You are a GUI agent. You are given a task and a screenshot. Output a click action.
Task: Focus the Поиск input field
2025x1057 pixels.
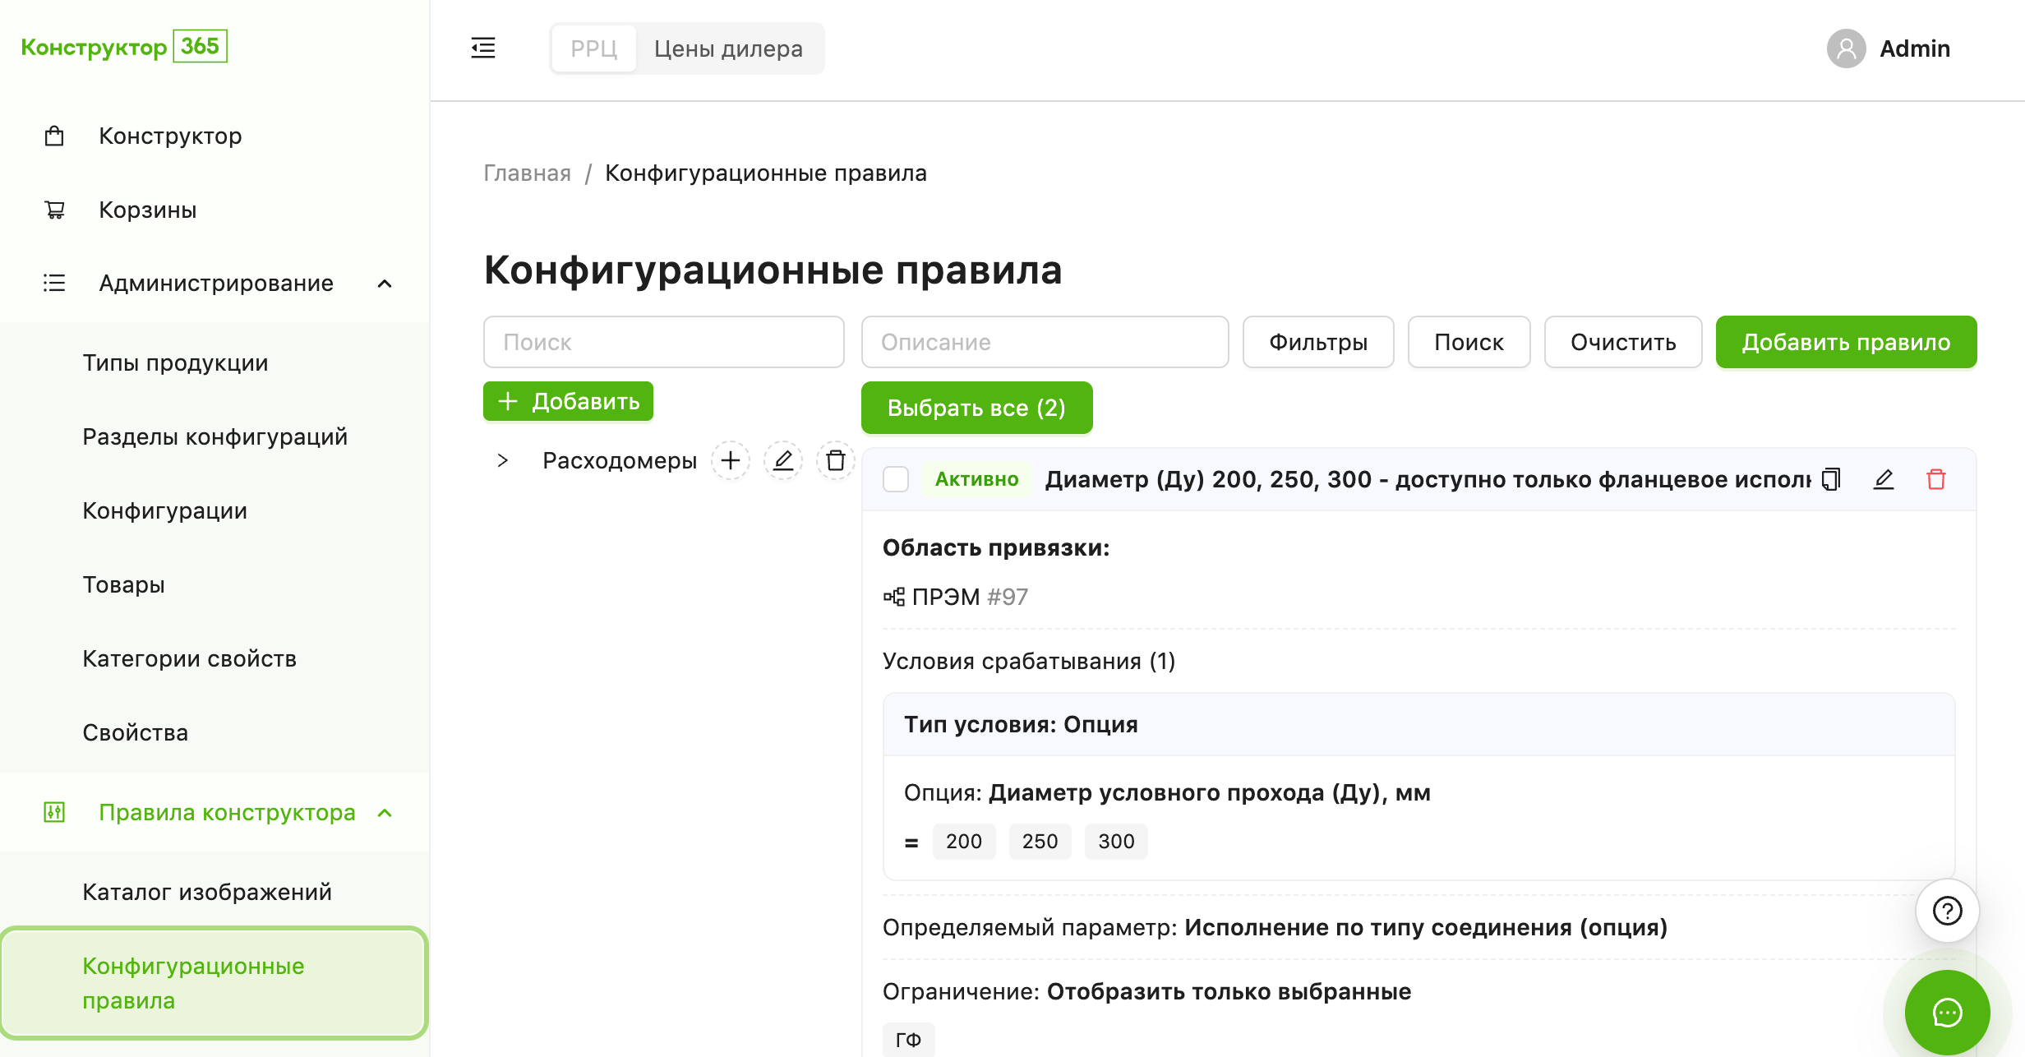pos(663,342)
